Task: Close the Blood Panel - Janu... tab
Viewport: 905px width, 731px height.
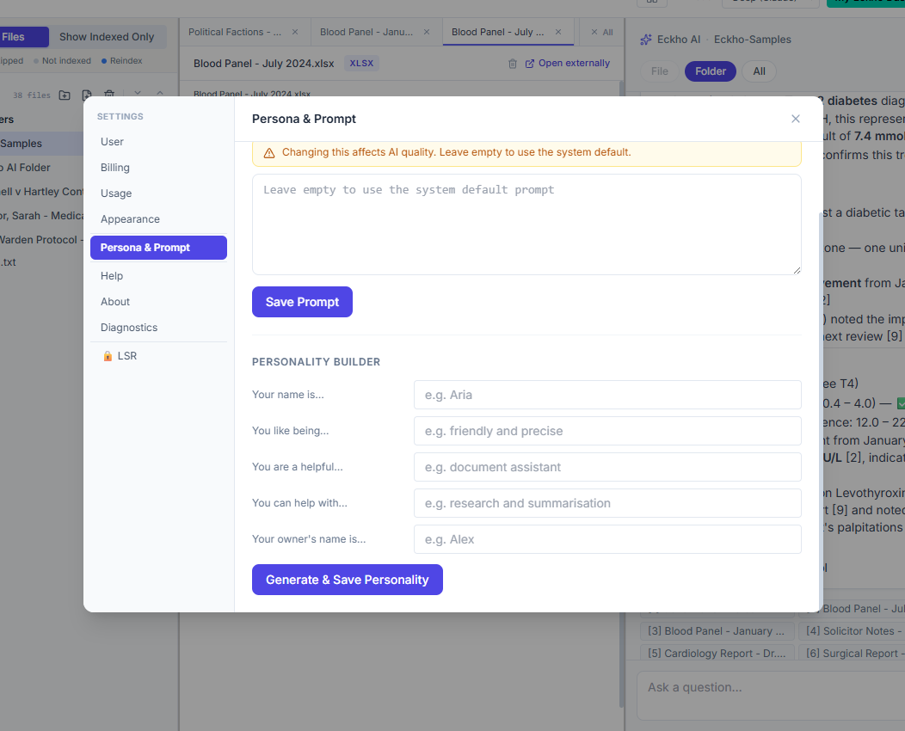Action: click(x=427, y=32)
